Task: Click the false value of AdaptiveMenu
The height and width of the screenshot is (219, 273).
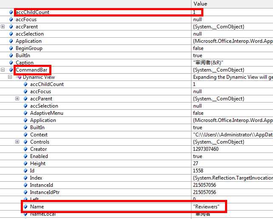Action: point(198,113)
